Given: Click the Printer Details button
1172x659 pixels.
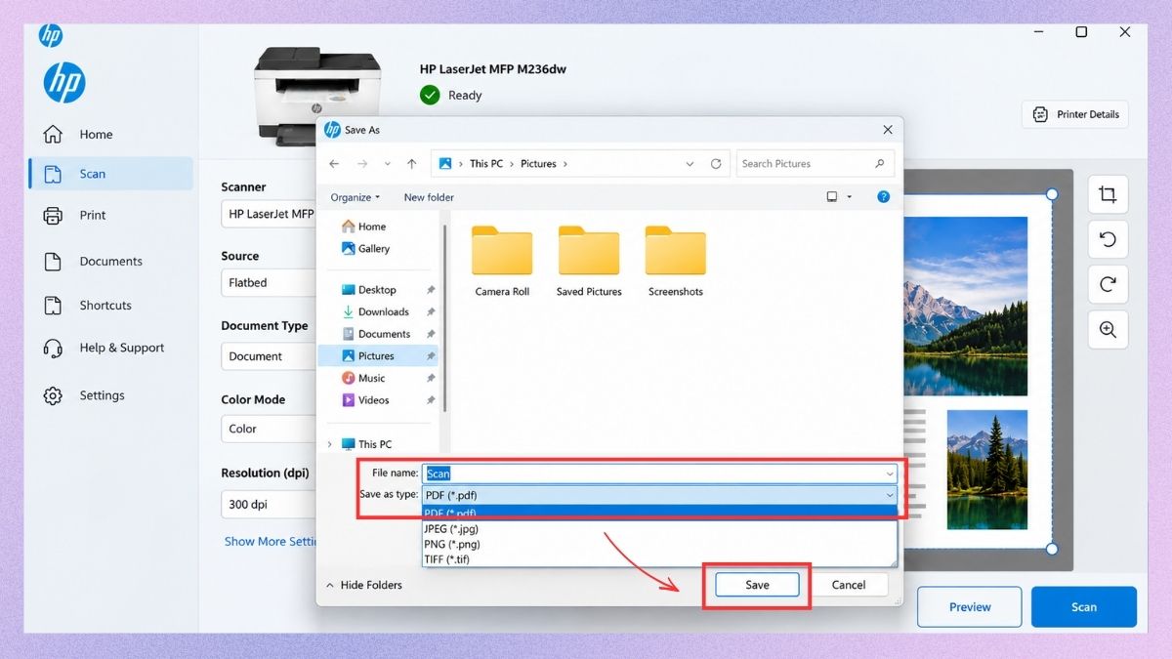Looking at the screenshot, I should [x=1075, y=114].
